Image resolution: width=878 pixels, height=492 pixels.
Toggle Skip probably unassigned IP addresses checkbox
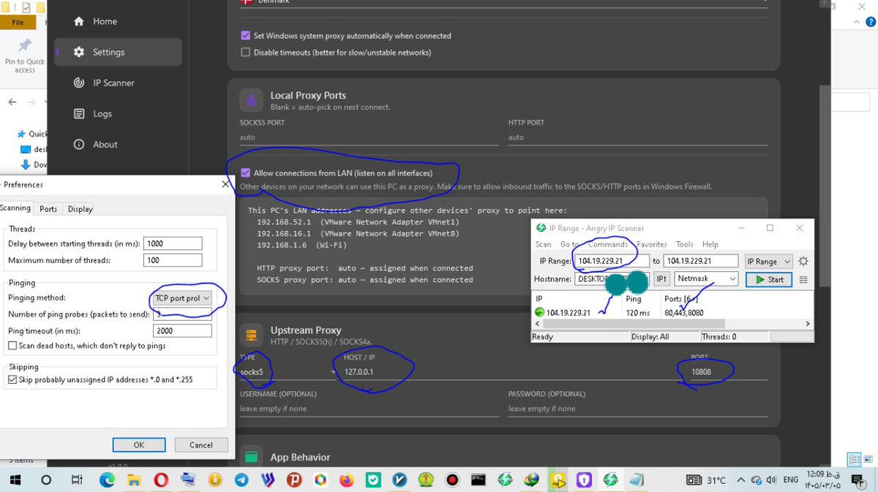tap(12, 380)
